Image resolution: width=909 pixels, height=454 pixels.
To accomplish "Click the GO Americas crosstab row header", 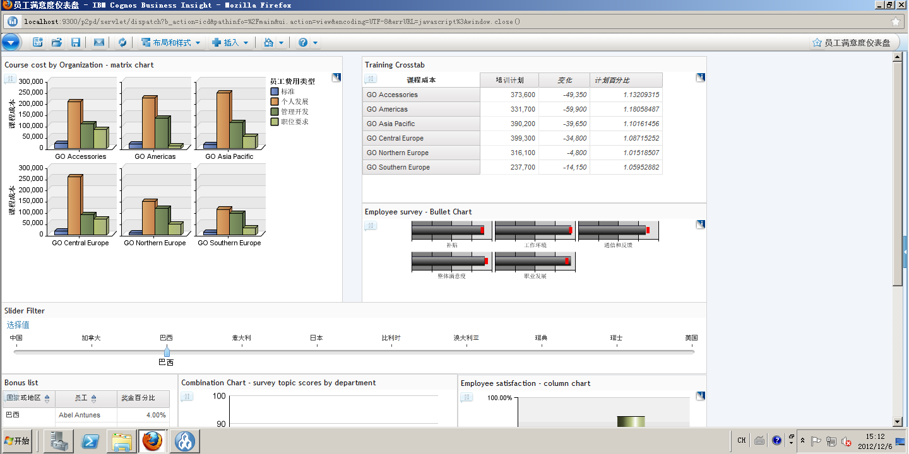I will pos(421,109).
